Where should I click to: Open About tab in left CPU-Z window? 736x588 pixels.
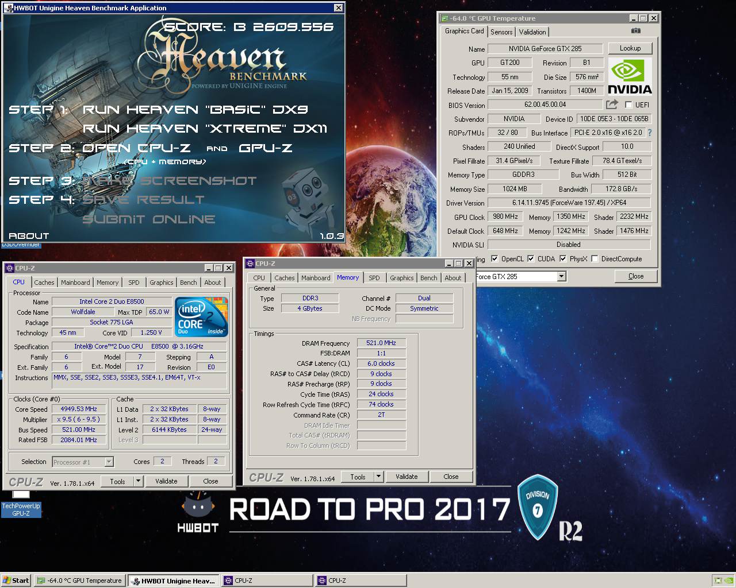(213, 283)
